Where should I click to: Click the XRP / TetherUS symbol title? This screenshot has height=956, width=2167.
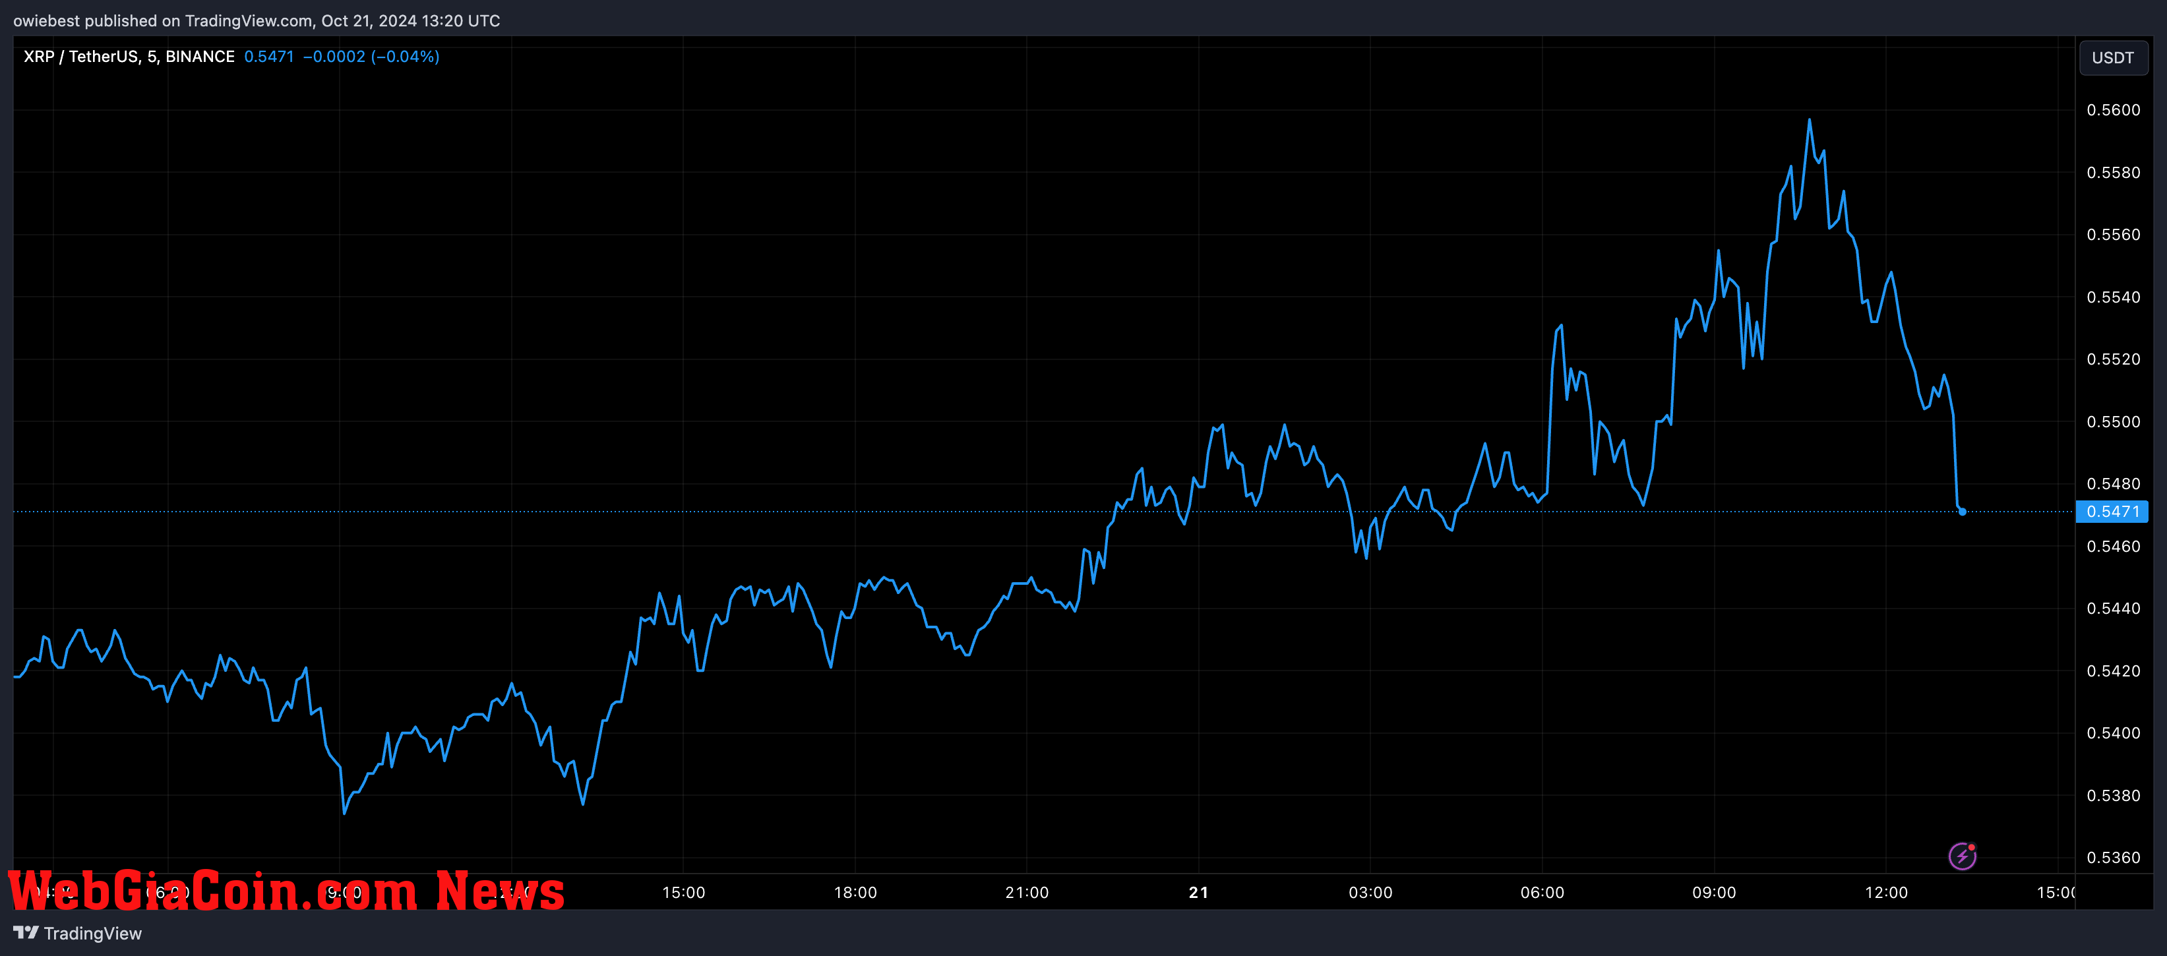point(129,56)
